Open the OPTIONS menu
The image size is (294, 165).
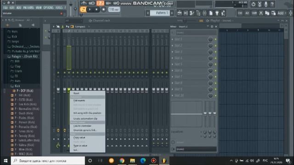pyautogui.click(x=48, y=8)
